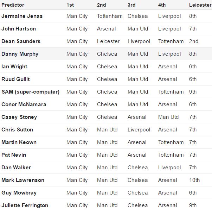Click Dean Saunders' 2nd place Leicester prediction

click(194, 41)
